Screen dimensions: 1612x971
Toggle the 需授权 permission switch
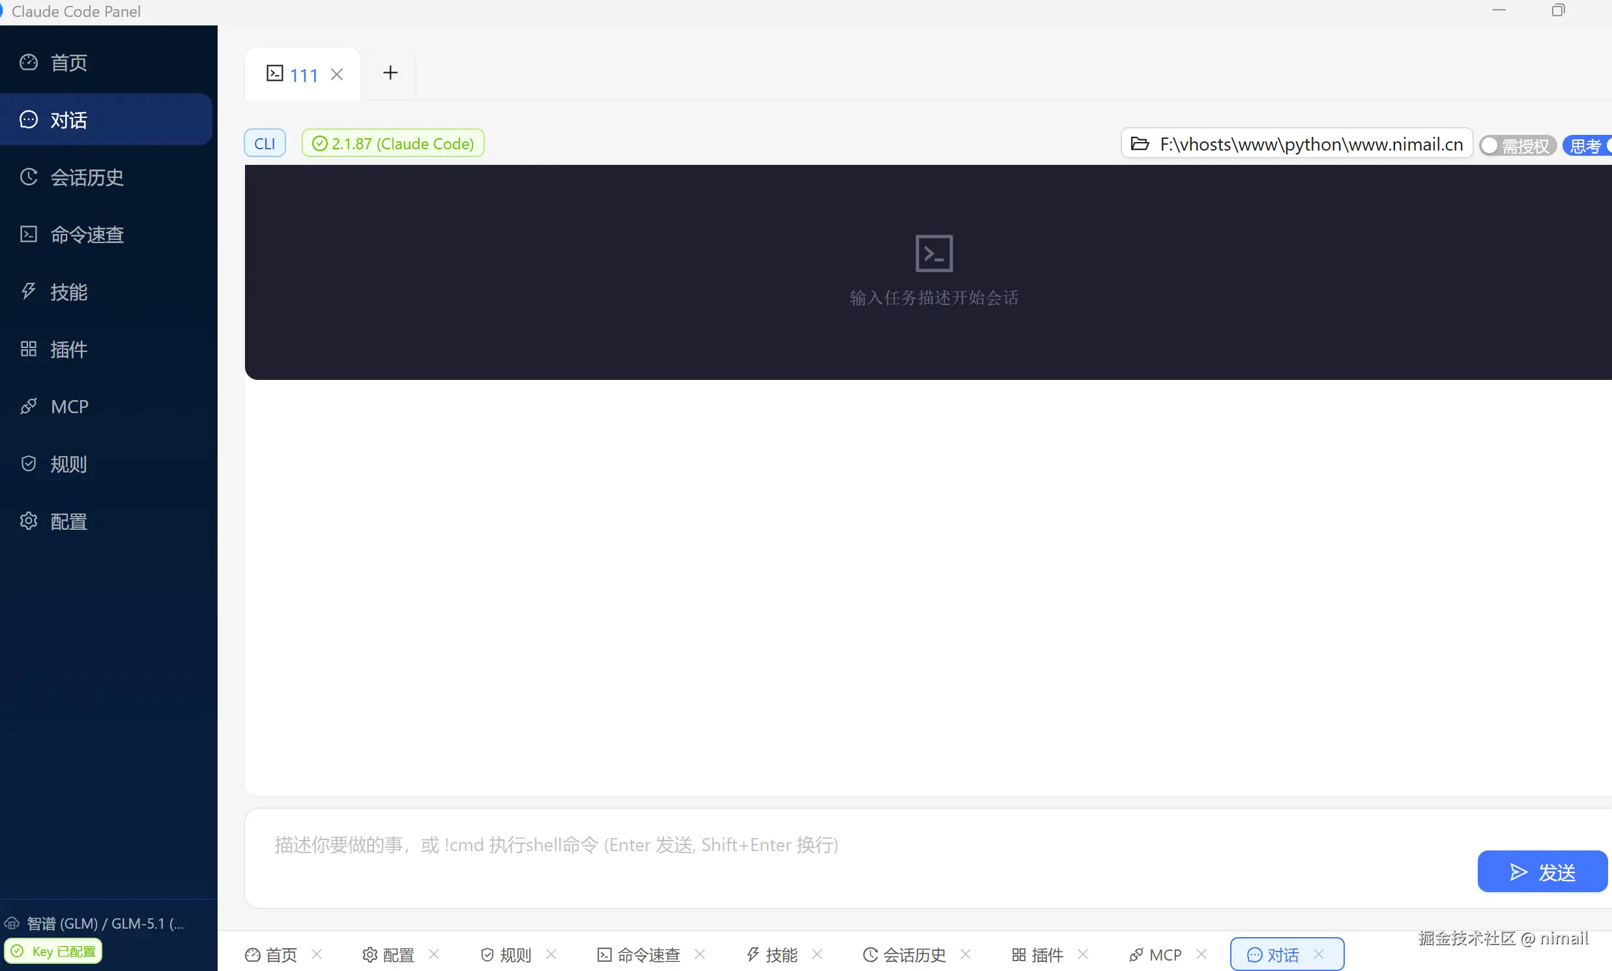coord(1516,145)
